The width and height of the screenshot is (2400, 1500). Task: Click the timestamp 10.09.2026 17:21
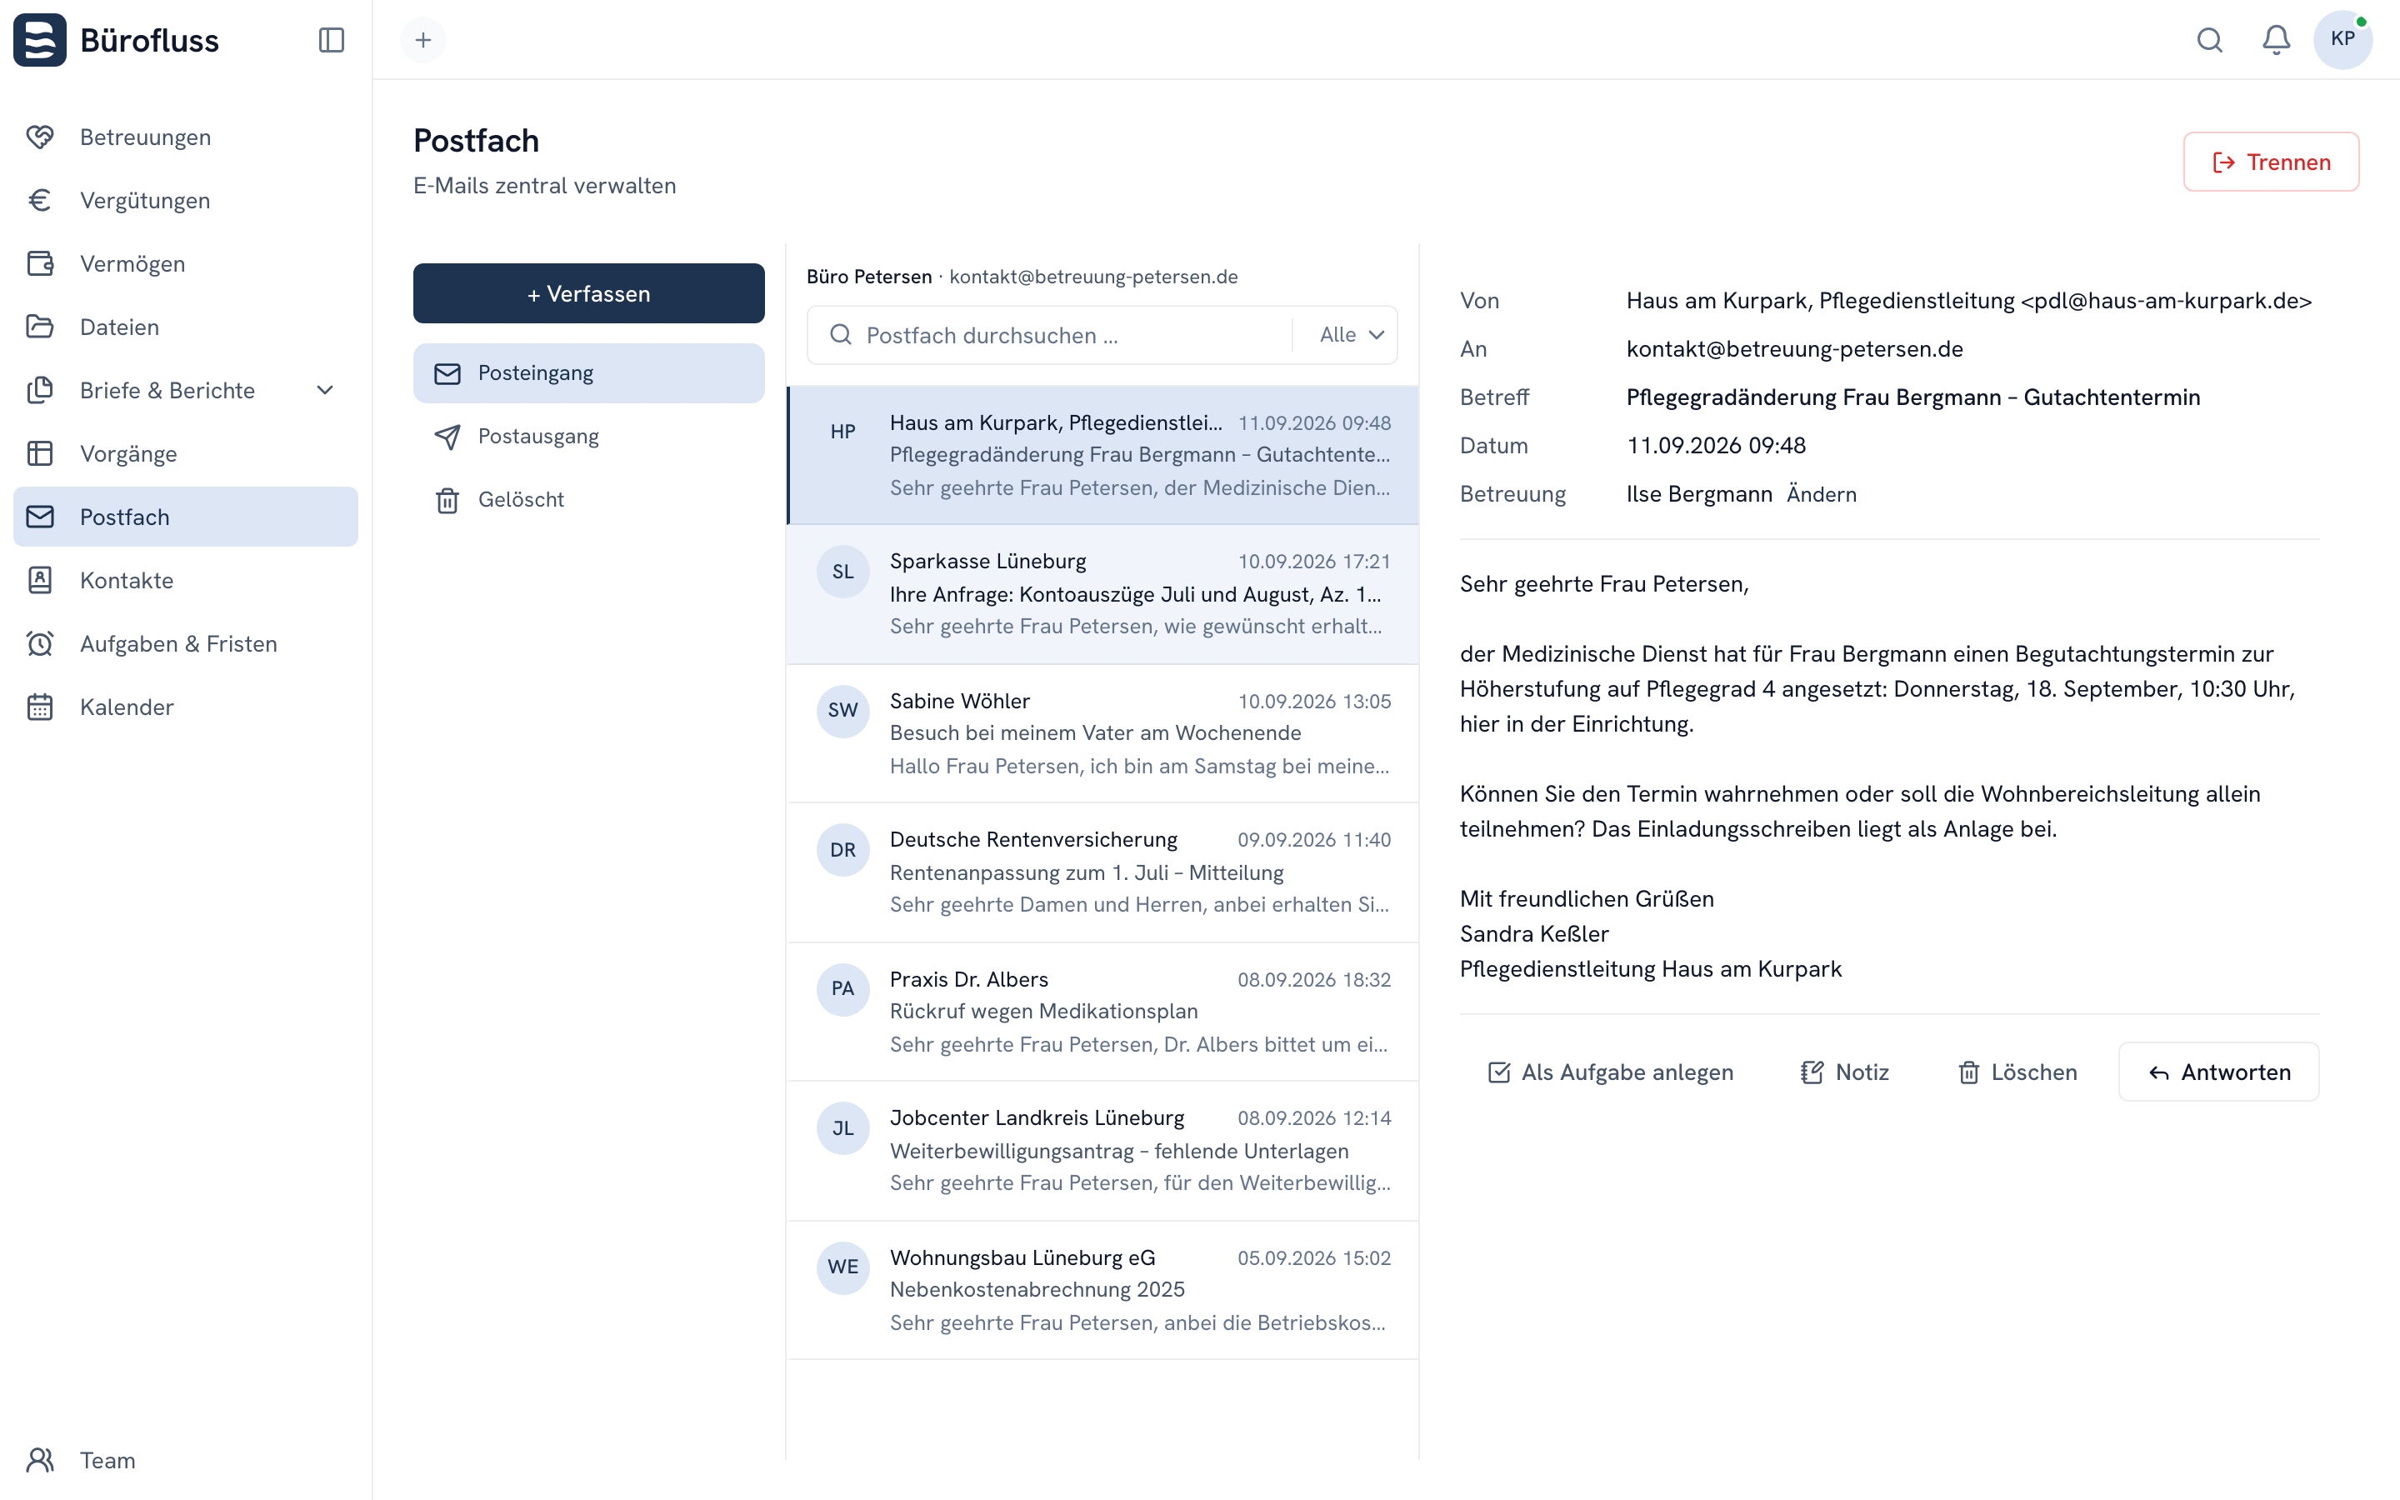pyautogui.click(x=1314, y=562)
